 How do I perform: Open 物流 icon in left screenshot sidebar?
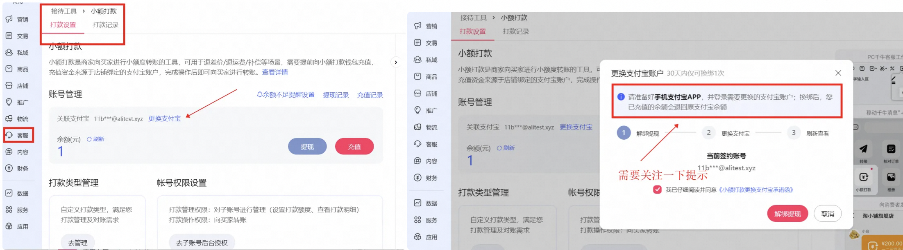tap(9, 119)
